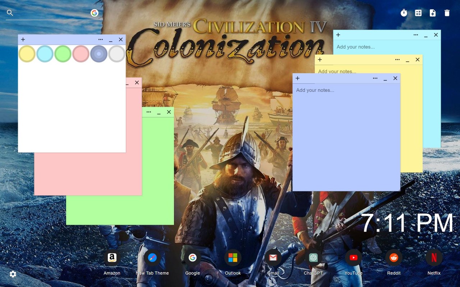Close the purple note

[x=395, y=78]
